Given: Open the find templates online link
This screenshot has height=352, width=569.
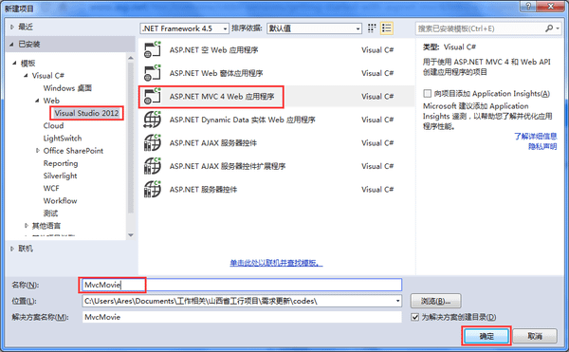Looking at the screenshot, I should (x=276, y=263).
